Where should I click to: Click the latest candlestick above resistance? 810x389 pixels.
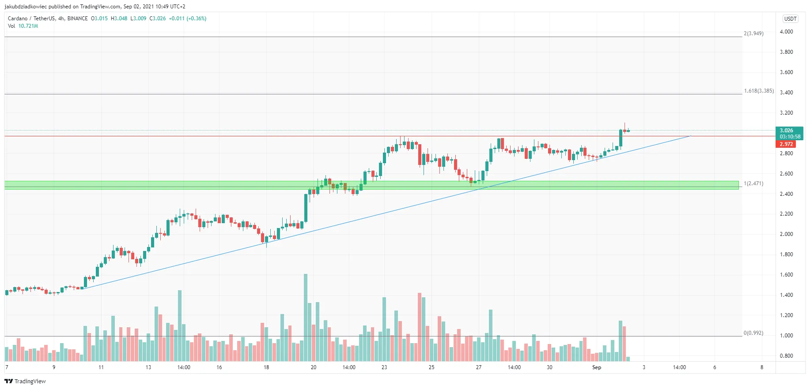point(628,131)
